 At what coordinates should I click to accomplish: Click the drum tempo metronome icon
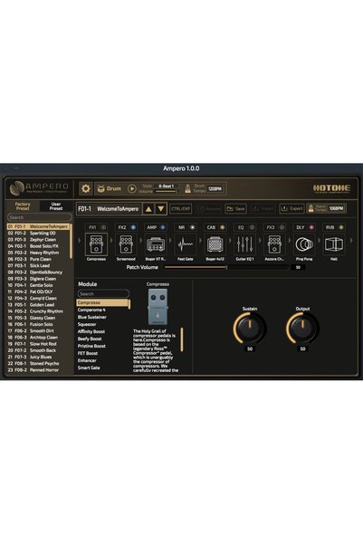coord(187,188)
